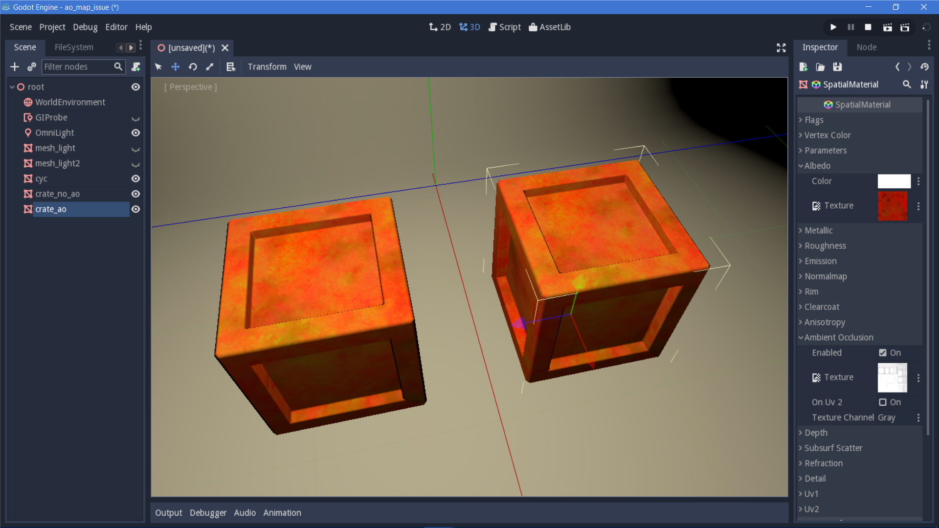Expand the Roughness section in the Inspector
The width and height of the screenshot is (939, 528).
pos(826,245)
